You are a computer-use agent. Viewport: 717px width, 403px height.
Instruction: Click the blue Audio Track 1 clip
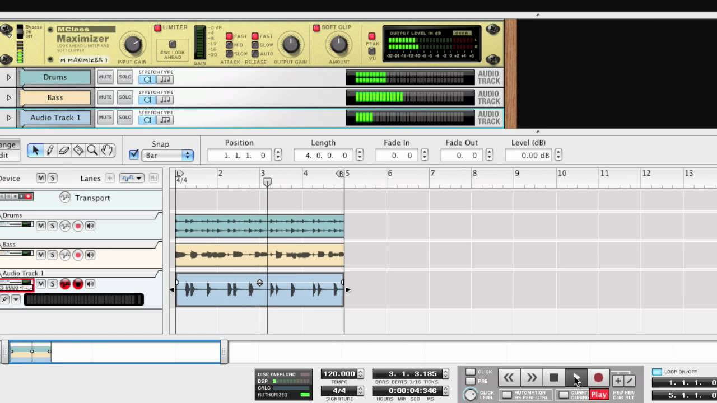[x=260, y=290]
